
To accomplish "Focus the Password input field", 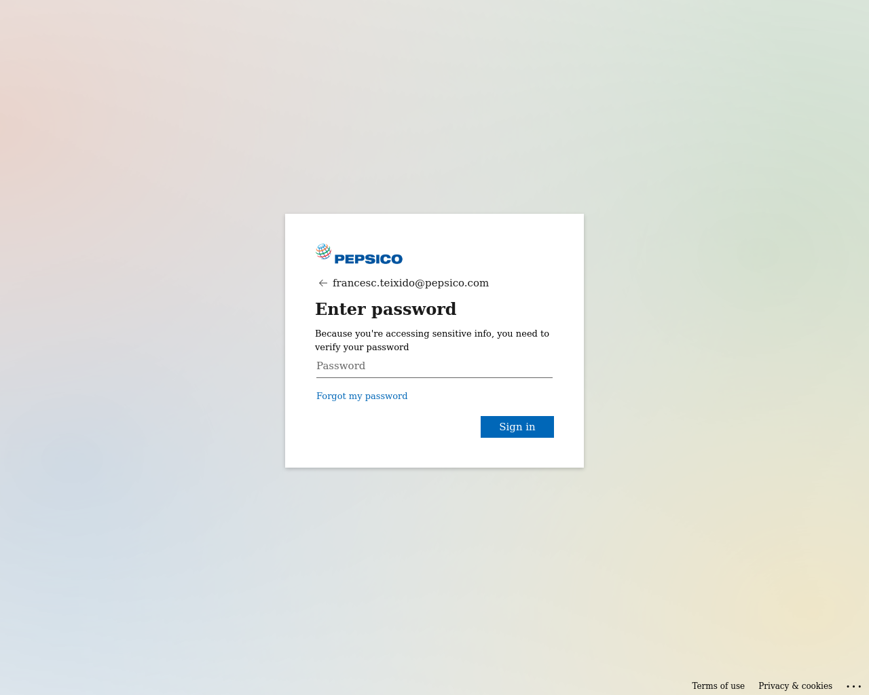I will coord(434,366).
